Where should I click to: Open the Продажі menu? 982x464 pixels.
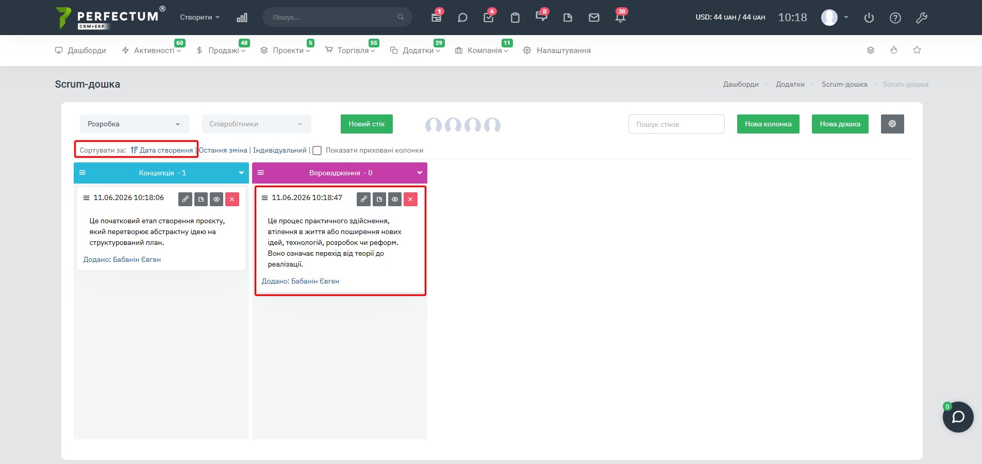coord(221,50)
